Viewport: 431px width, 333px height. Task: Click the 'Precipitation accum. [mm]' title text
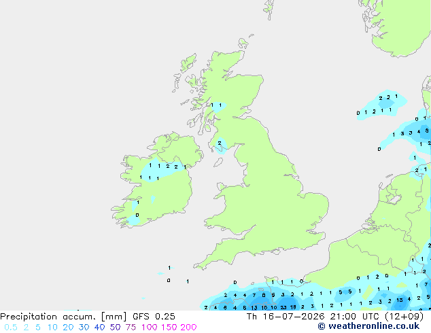click(x=63, y=317)
